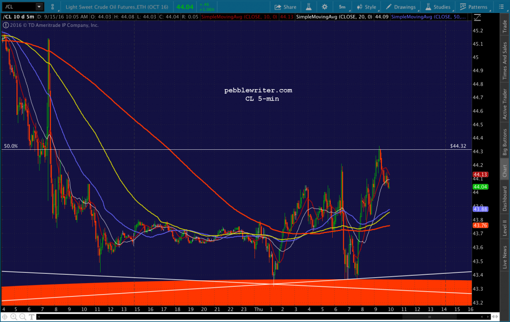510x322 pixels.
Task: Open the Active Trader side tab
Action: (505, 104)
